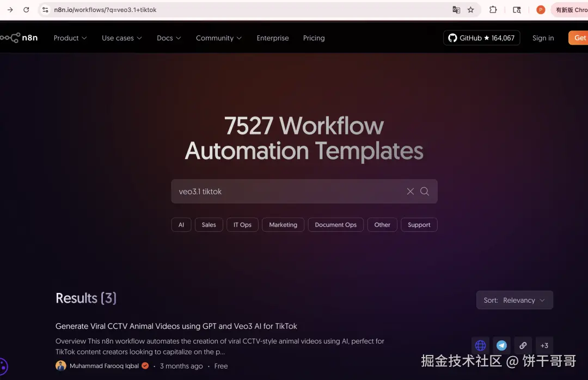This screenshot has height=380, width=588.
Task: Filter by the IT Ops category
Action: coord(242,225)
